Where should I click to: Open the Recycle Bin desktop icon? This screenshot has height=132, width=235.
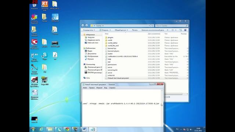[x=35, y=5]
